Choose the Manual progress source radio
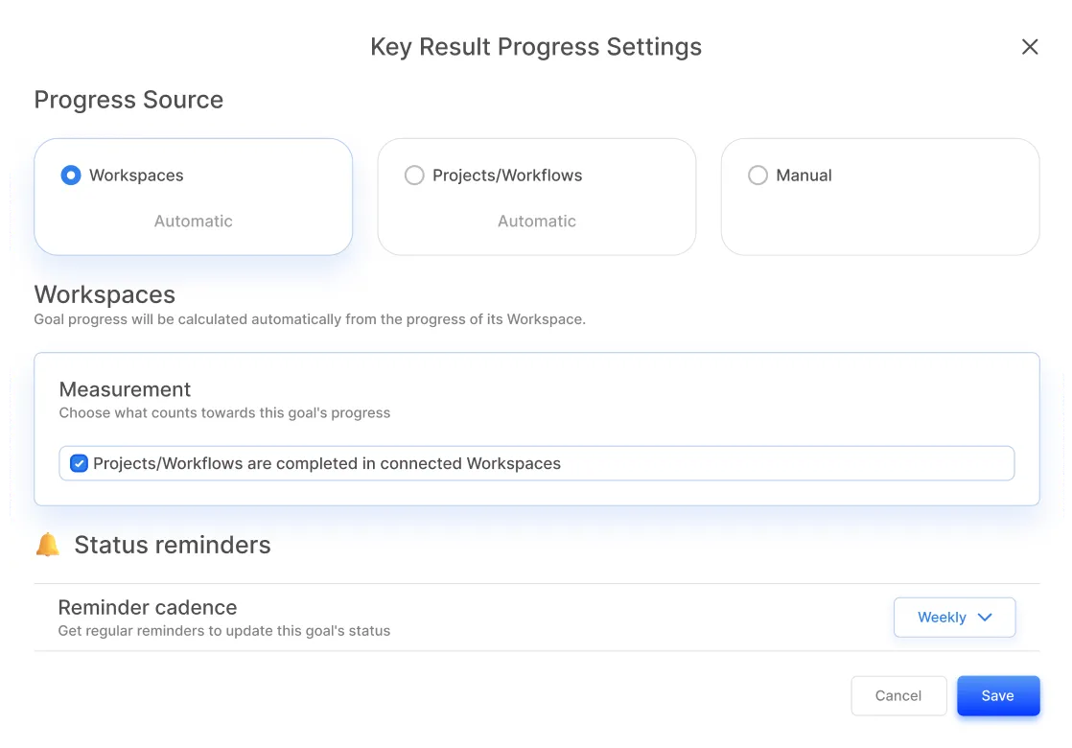Image resolution: width=1072 pixels, height=748 pixels. coord(757,175)
